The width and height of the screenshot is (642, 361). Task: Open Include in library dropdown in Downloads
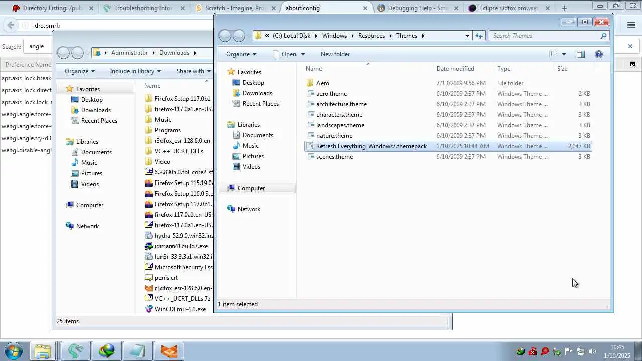tap(135, 71)
